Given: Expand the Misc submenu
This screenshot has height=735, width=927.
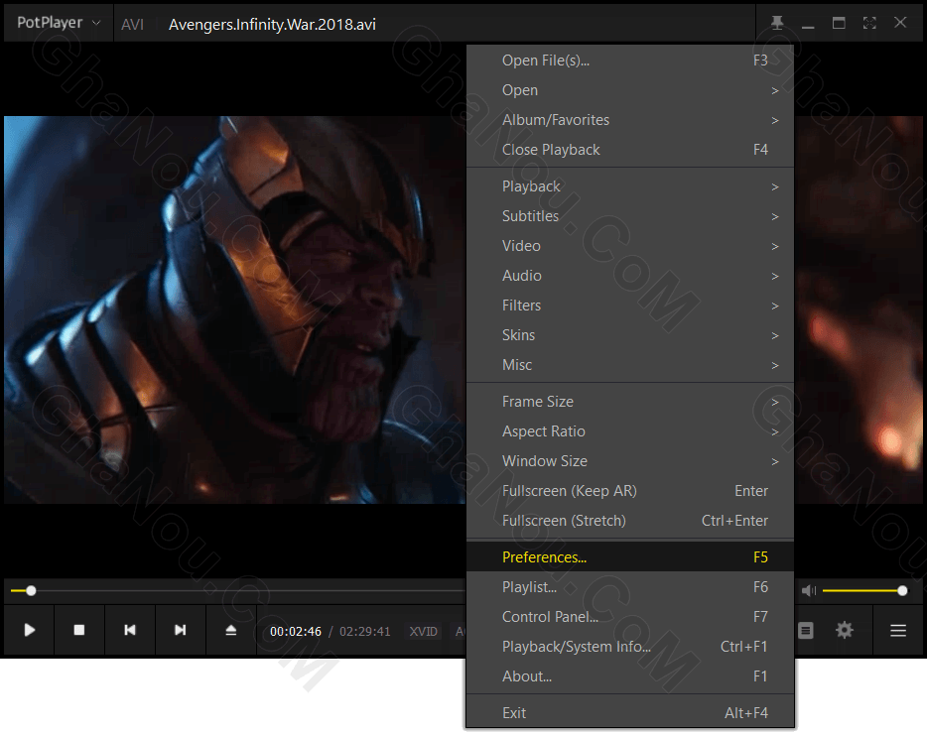Looking at the screenshot, I should tap(630, 365).
